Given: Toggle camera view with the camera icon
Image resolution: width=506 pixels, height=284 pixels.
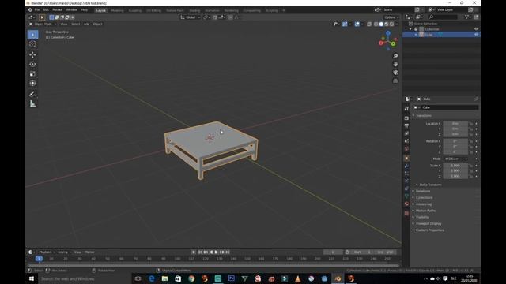Looking at the screenshot, I should point(395,73).
